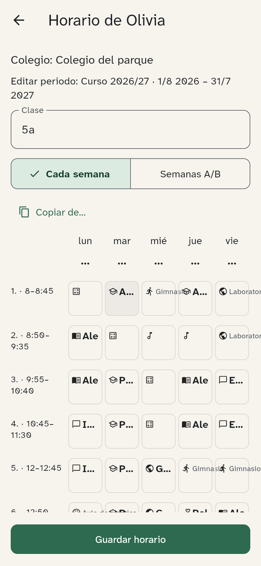261x566 pixels.
Task: Open Wednesday period 3 calculator cell
Action: coord(159,387)
